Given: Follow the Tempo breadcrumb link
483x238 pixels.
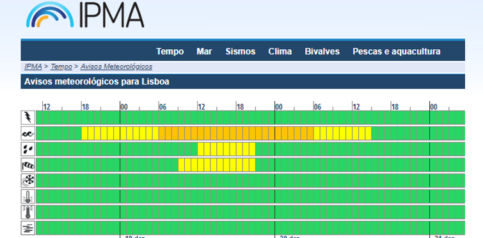Looking at the screenshot, I should pos(61,67).
